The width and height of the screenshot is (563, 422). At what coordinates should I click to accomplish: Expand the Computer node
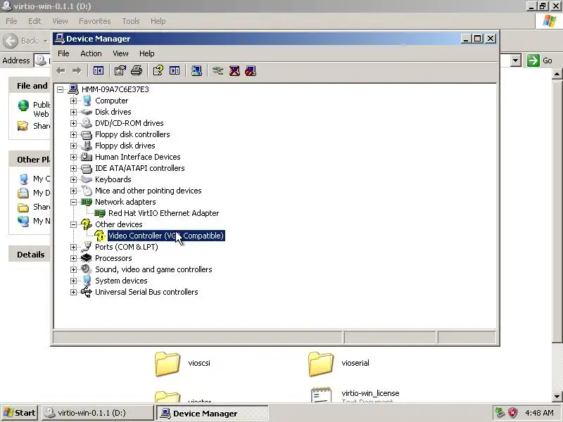coord(73,101)
